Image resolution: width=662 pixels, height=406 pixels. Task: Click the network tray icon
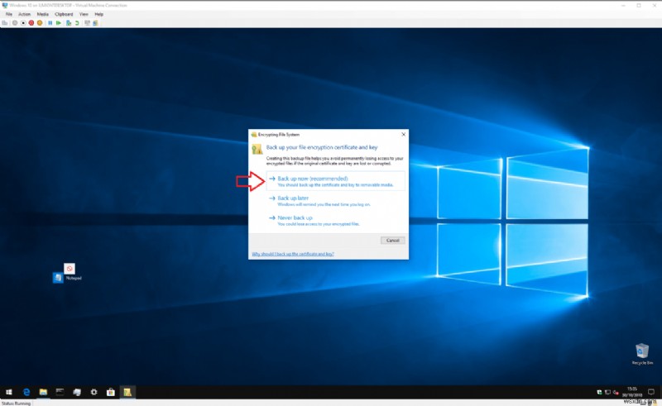[607, 392]
